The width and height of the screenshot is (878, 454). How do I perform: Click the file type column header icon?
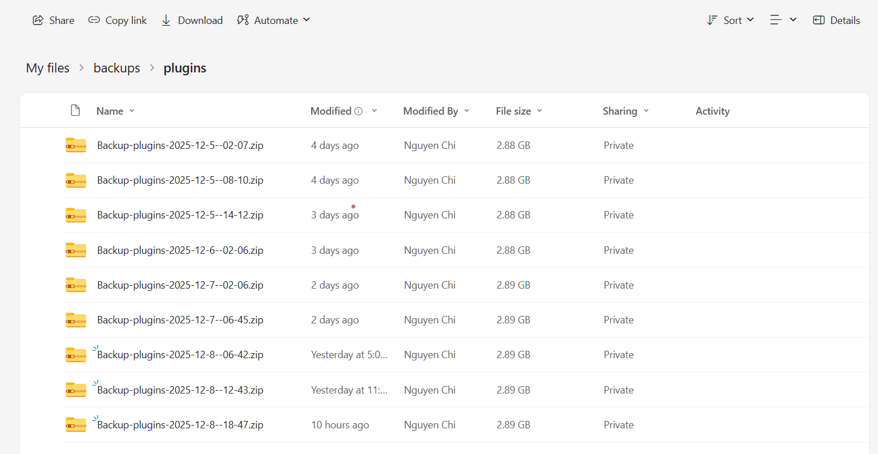pos(75,111)
